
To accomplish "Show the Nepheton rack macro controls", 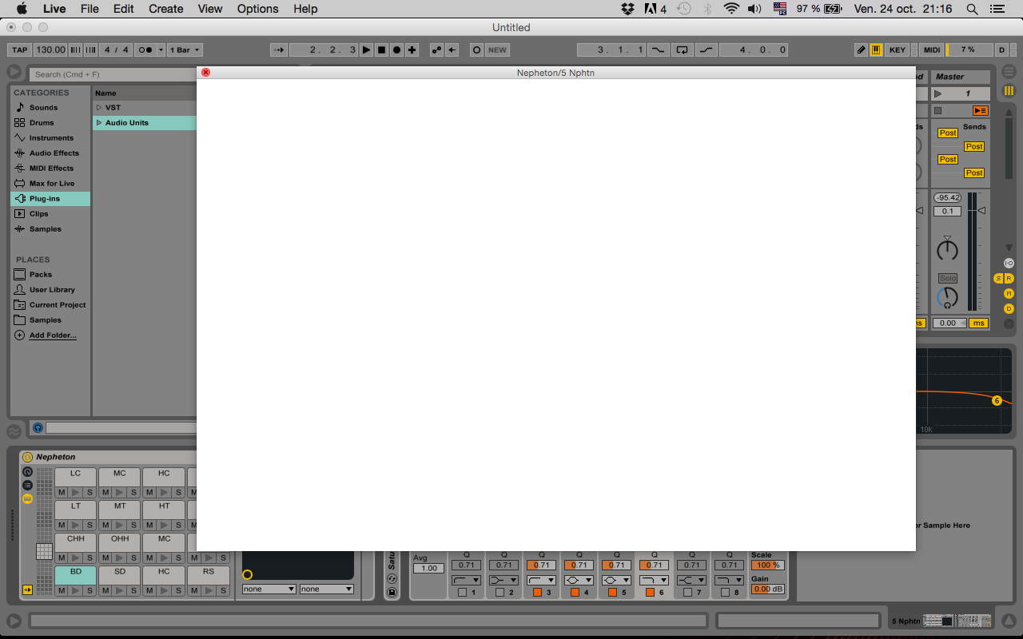I will click(x=27, y=471).
